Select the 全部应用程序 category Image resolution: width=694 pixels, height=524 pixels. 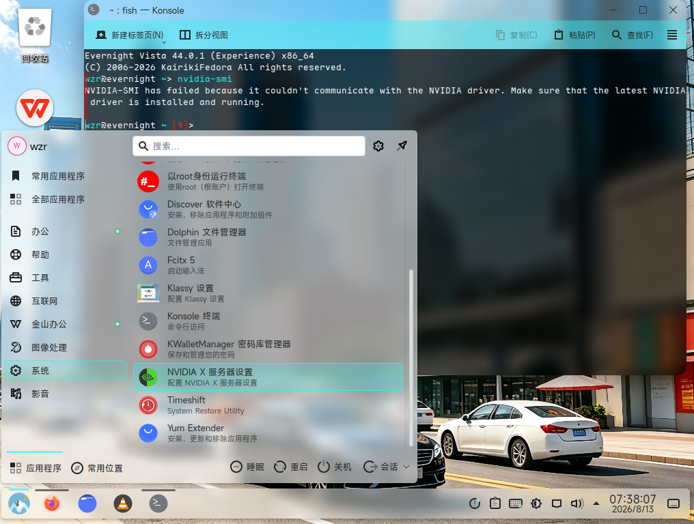pyautogui.click(x=66, y=199)
